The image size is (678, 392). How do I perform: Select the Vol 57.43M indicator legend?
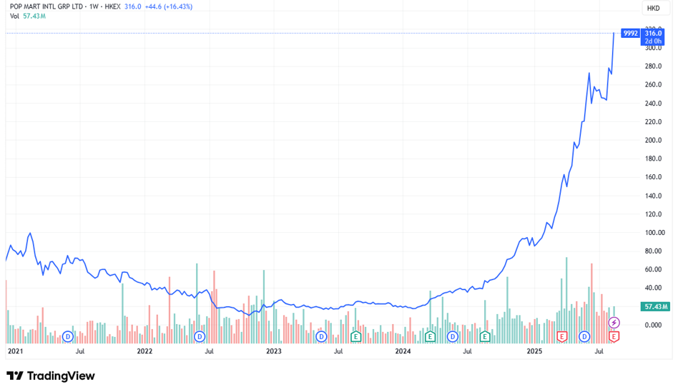[x=28, y=16]
